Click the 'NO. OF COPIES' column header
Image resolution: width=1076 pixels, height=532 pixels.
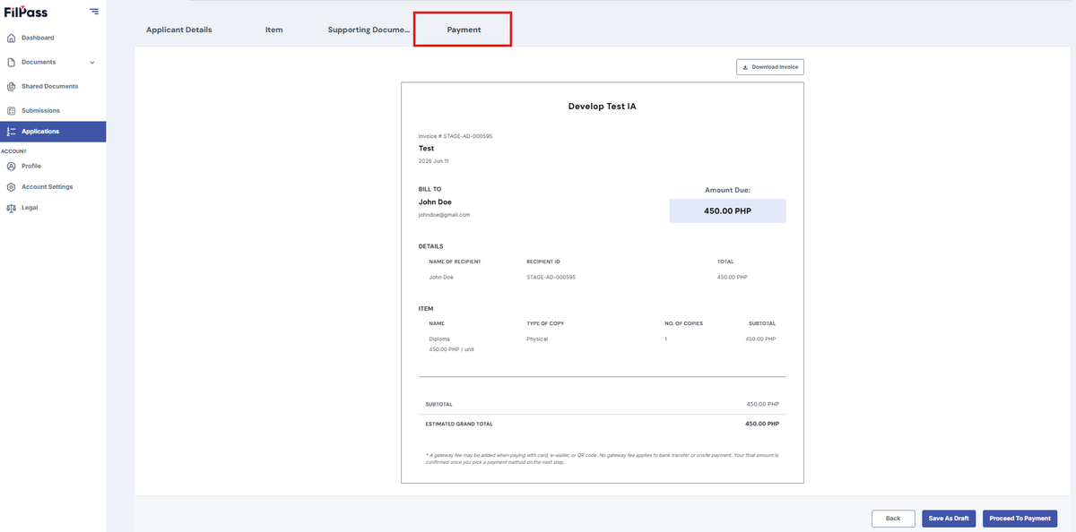tap(683, 323)
